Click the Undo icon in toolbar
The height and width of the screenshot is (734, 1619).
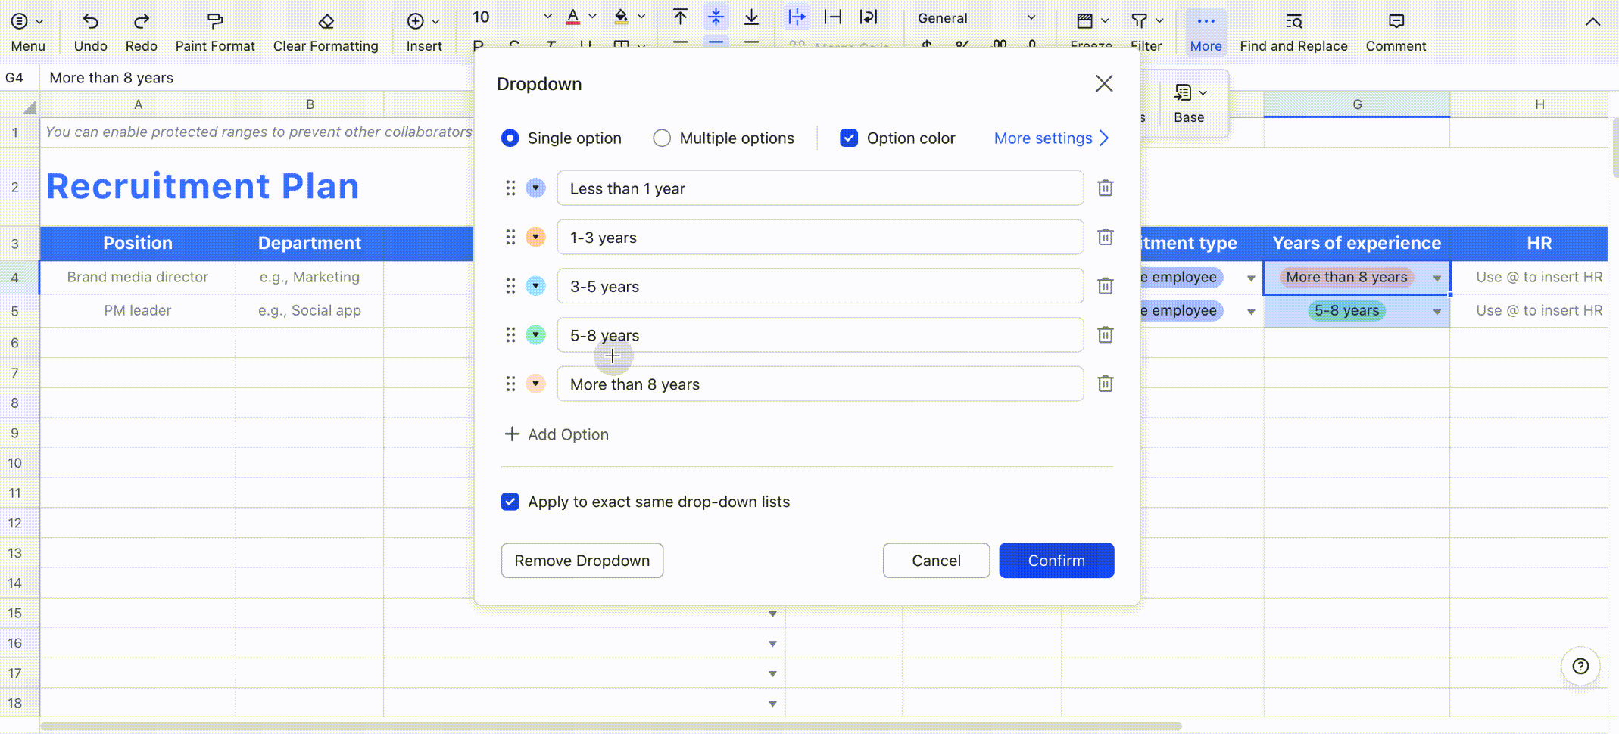pos(90,22)
